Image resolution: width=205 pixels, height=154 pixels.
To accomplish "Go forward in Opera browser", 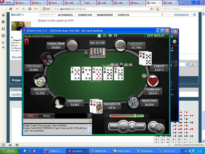I will coord(23,9).
